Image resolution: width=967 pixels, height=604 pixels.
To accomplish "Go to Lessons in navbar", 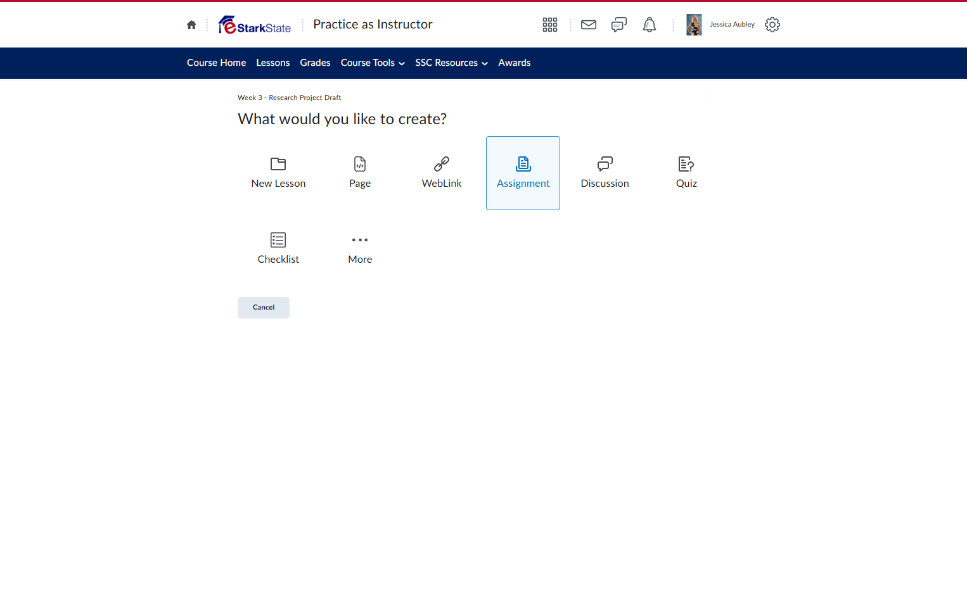I will tap(273, 63).
